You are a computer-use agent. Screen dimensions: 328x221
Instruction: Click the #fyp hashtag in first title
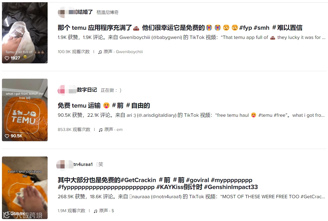click(246, 28)
